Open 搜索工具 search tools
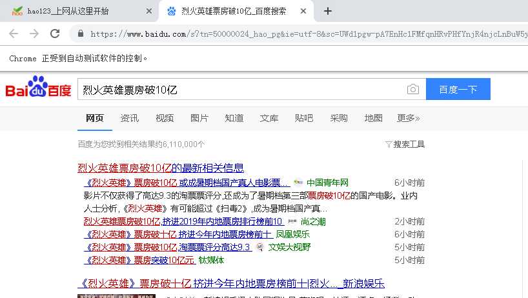Screen dimensions: 528x298 pyautogui.click(x=409, y=144)
